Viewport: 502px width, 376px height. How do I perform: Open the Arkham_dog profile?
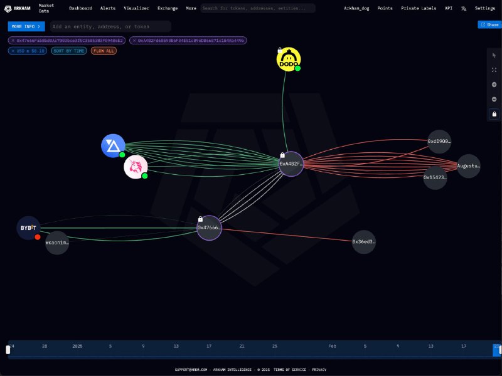(x=356, y=8)
